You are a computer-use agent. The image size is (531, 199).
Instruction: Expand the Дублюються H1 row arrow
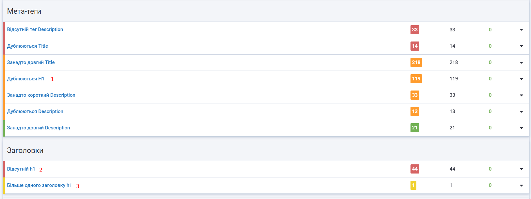point(521,79)
